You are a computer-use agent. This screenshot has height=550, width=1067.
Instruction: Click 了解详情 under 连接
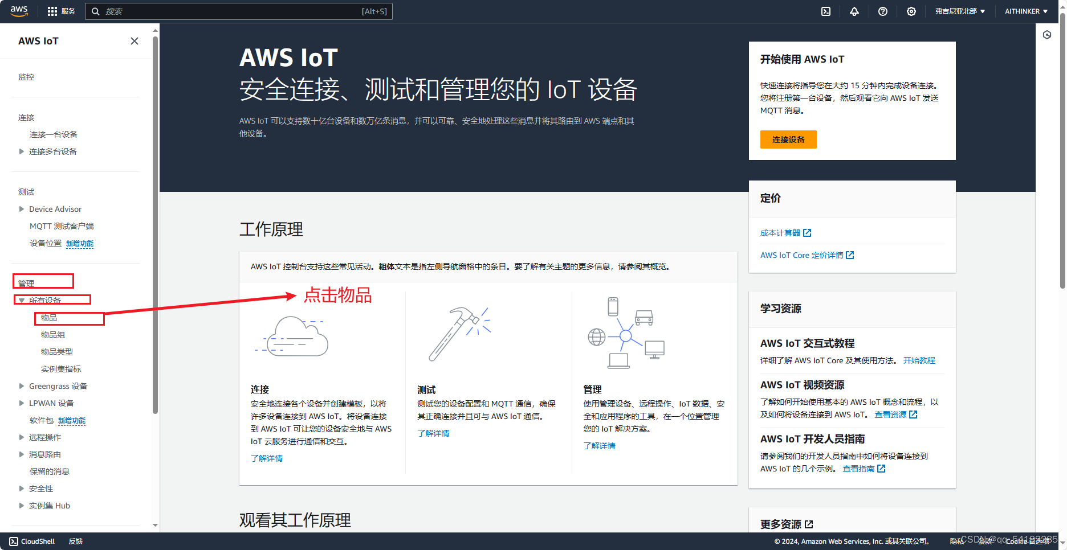click(267, 458)
